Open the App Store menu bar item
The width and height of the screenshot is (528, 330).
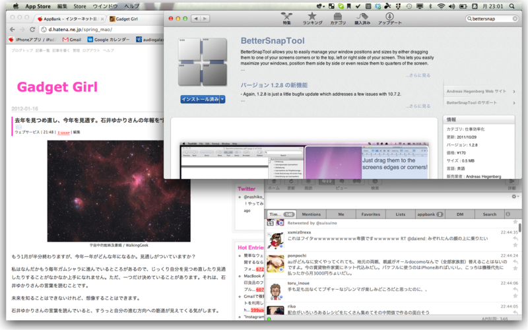coord(38,6)
